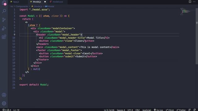198x111 pixels.
Task: Click the src breadcrumb segment
Action: point(12,6)
